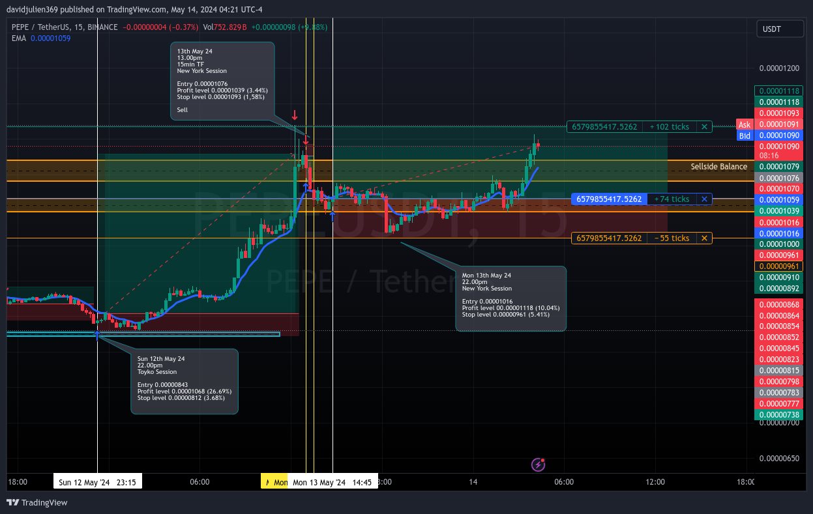This screenshot has width=813, height=514.
Task: Close the +74 ticks order line
Action: coord(704,199)
